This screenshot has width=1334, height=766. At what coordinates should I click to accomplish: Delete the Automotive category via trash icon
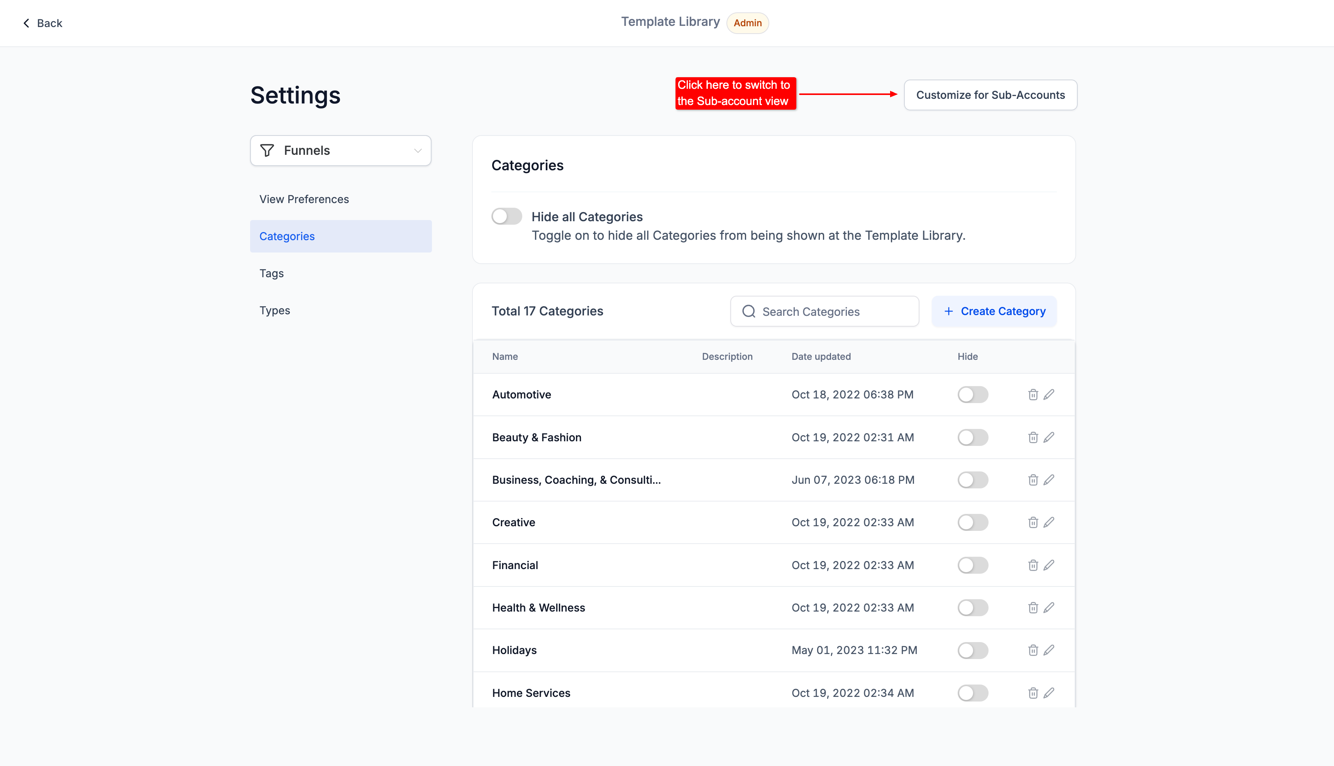click(x=1033, y=395)
